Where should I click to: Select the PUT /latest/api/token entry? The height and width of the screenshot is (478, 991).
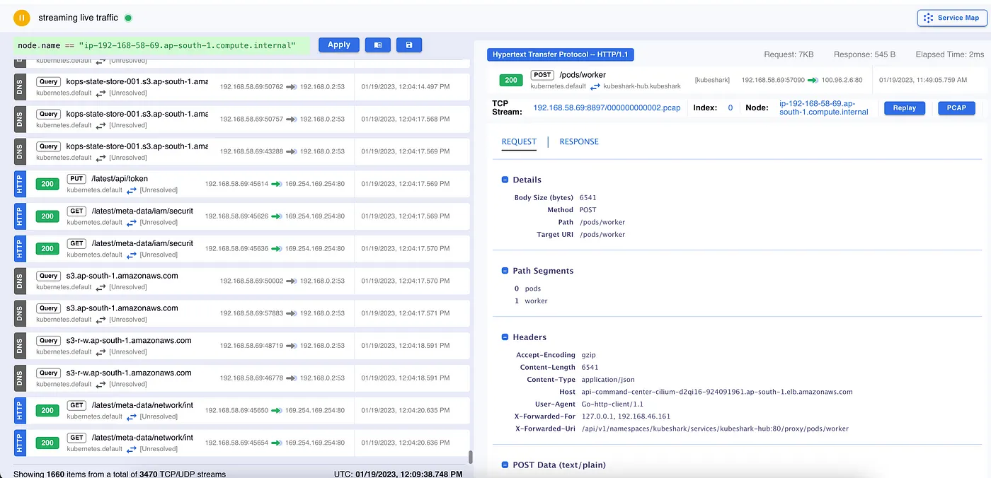point(119,179)
